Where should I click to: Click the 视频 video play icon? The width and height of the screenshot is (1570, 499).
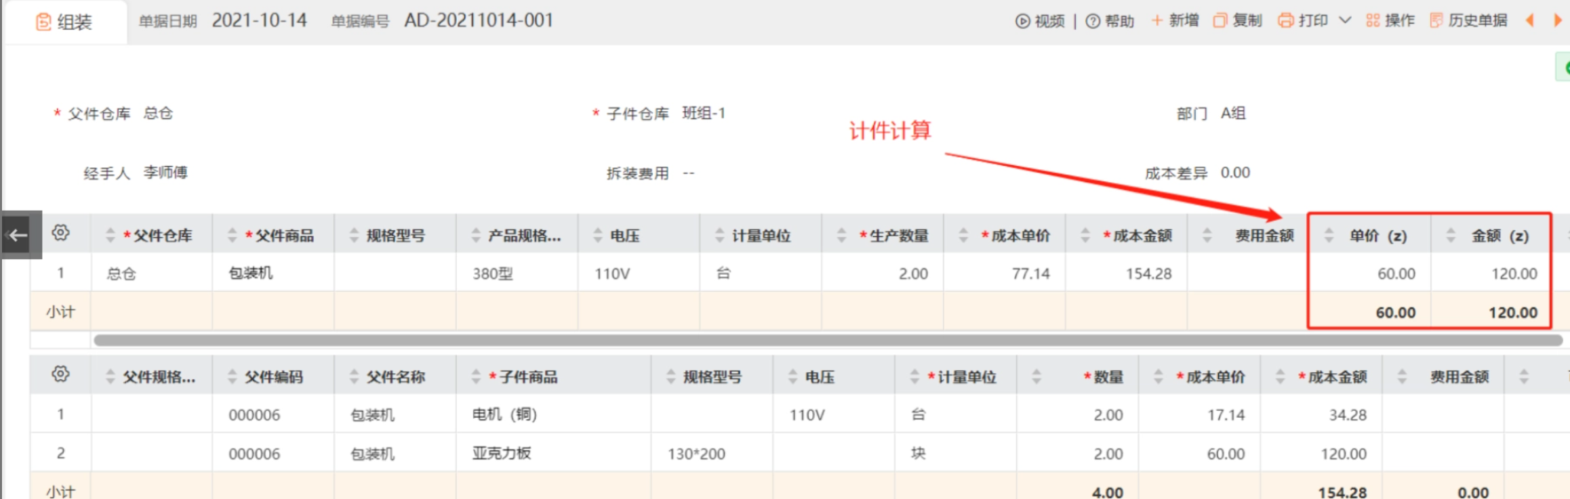coord(1022,21)
